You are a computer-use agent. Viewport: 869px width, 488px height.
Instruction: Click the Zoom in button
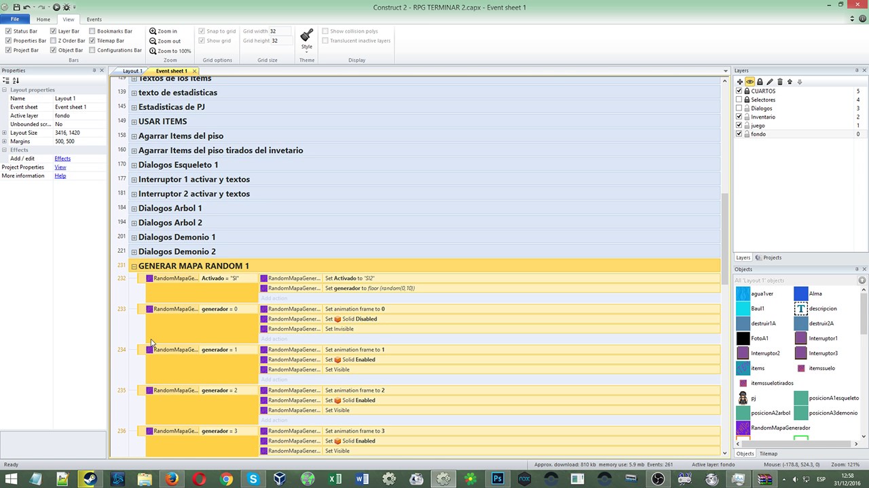[163, 31]
